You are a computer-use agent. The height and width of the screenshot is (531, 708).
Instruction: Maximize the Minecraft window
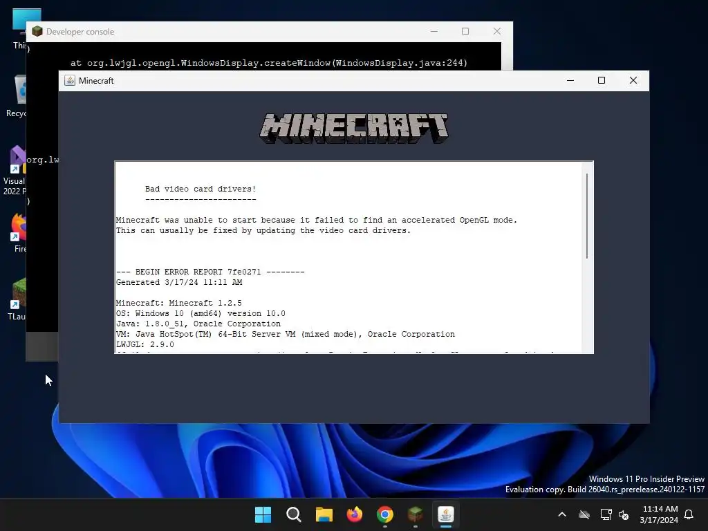click(x=602, y=80)
